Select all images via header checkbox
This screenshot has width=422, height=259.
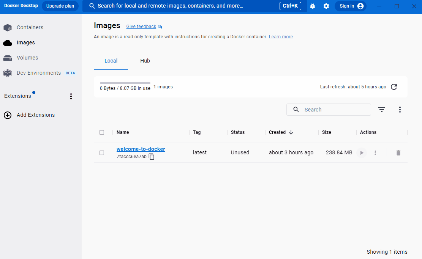102,132
